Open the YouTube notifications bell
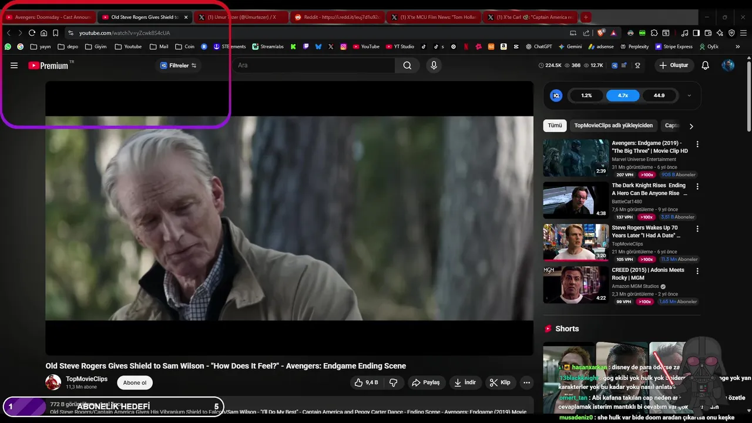 [706, 65]
